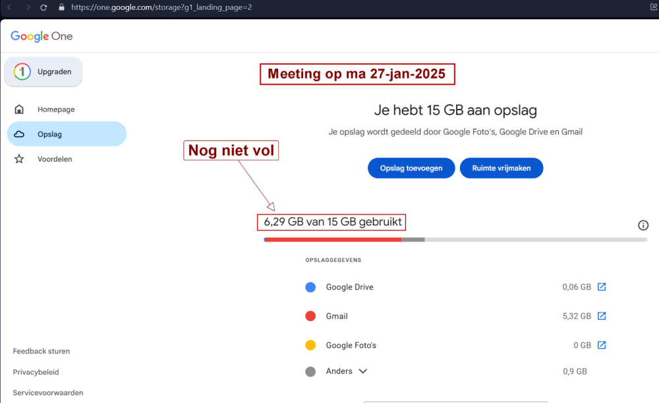The image size is (659, 403).
Task: Click the Google One logo
Action: 41,36
